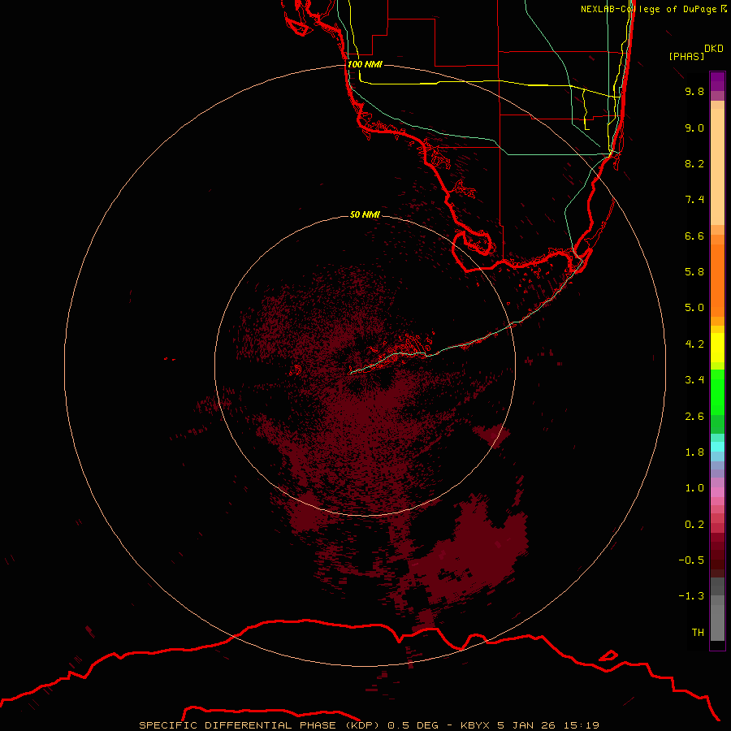Screen dimensions: 731x731
Task: Click the 1.0 legend value
Action: (x=694, y=488)
